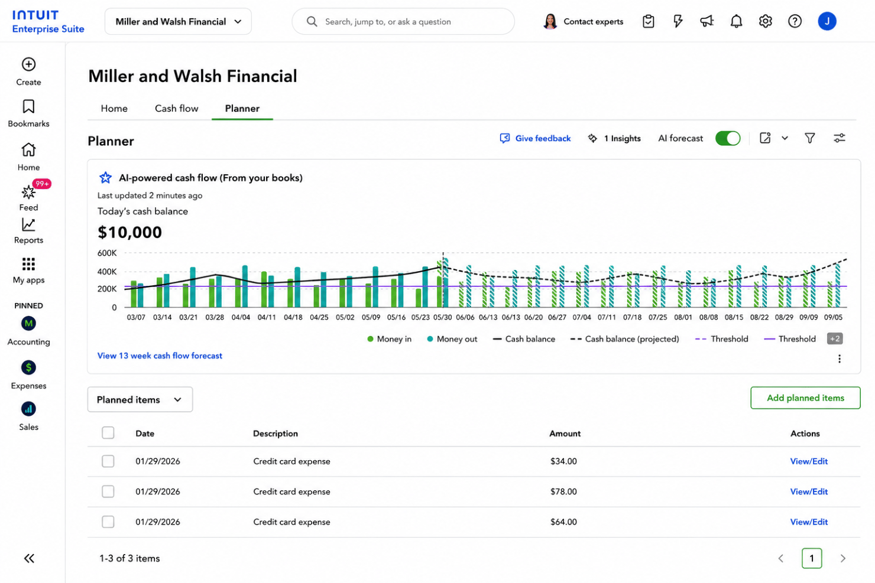This screenshot has width=875, height=583.
Task: Click View/Edit for the $78.00 expense
Action: (809, 491)
